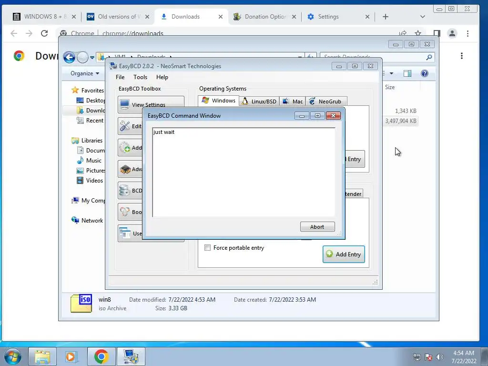This screenshot has height=366, width=488.
Task: Open Windows Explorer from the taskbar
Action: [42, 356]
